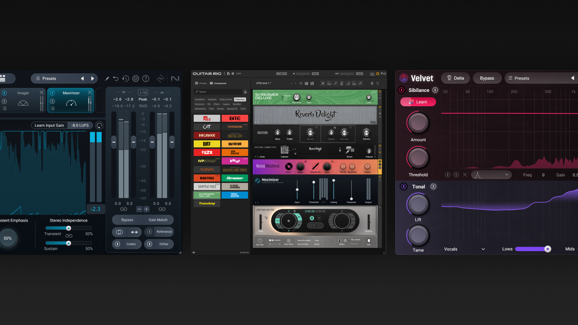
Task: Remove the Imager module in Ozone
Action: (x=41, y=93)
